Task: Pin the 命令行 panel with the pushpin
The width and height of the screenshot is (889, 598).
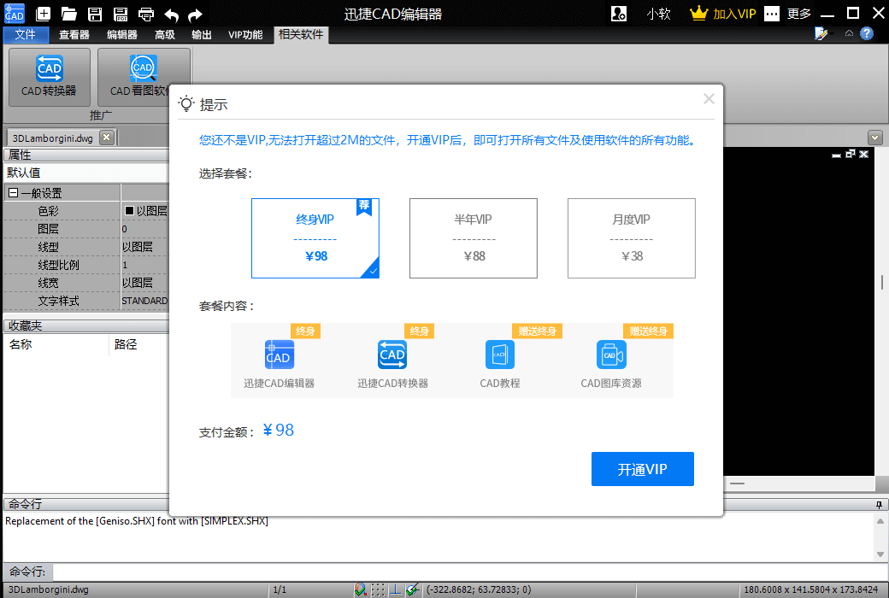Action: (879, 505)
